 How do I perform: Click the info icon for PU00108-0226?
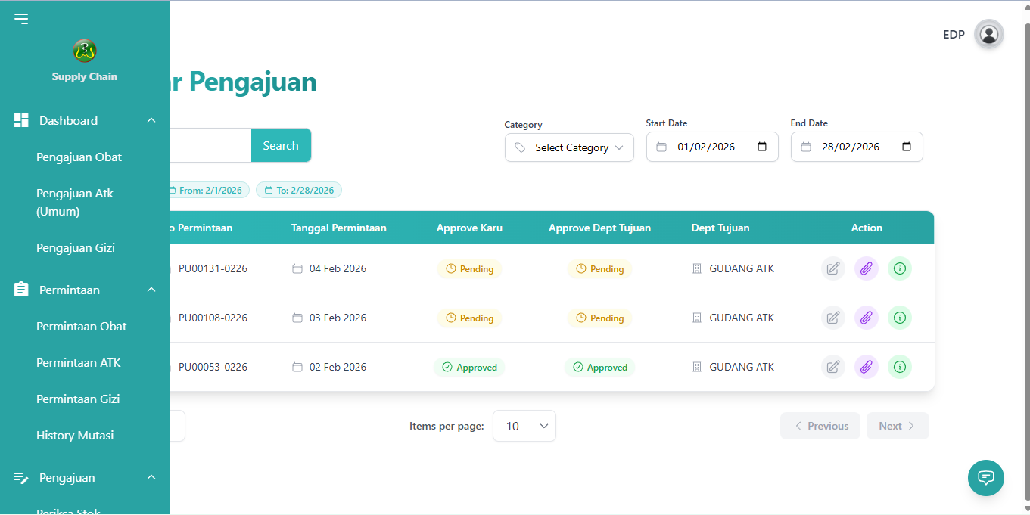(x=900, y=318)
